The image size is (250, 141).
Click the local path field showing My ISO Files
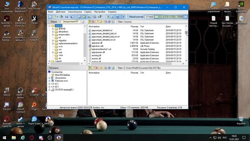pos(155,68)
